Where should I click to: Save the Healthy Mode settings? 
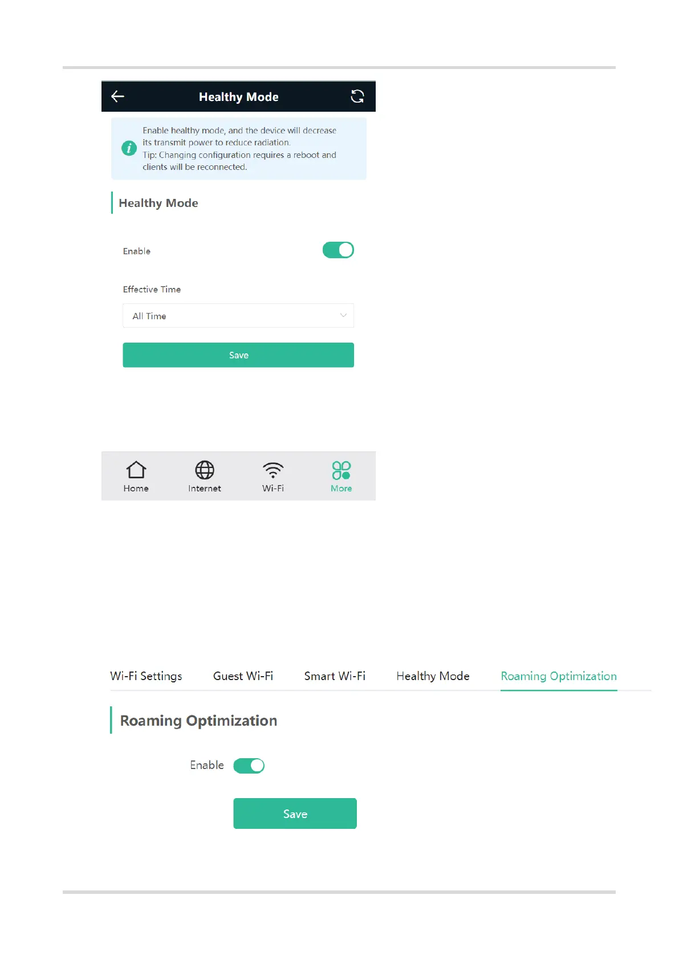[x=238, y=355]
